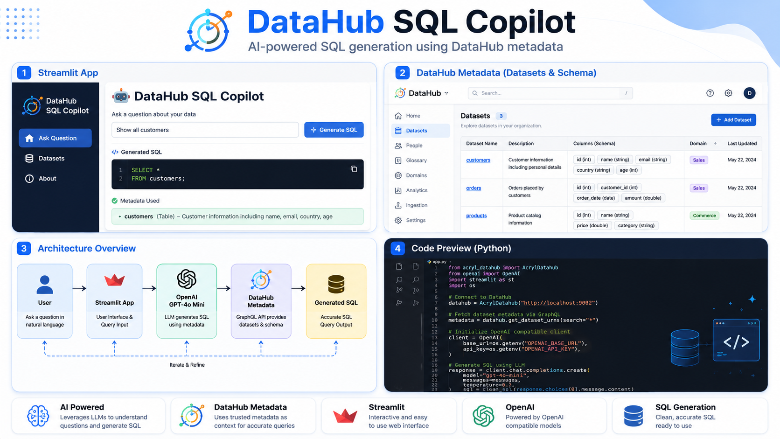Image resolution: width=780 pixels, height=439 pixels.
Task: Click the 'category (string)' column chip
Action: (x=636, y=225)
